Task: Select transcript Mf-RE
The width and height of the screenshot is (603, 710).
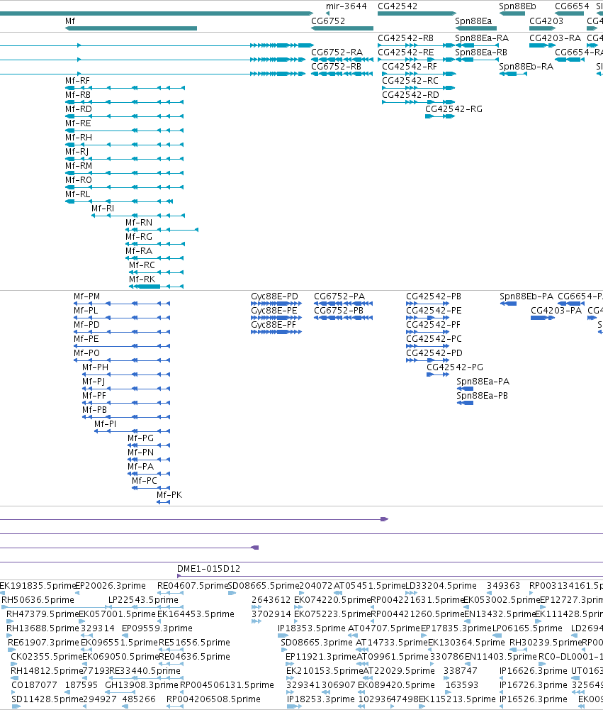Action: (125, 131)
